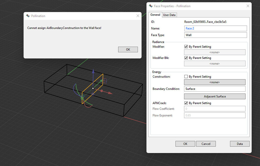Edit the Name field showing Face 2
260x166 pixels.
(215, 28)
